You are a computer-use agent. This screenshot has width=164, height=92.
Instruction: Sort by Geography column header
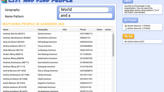[50, 30]
